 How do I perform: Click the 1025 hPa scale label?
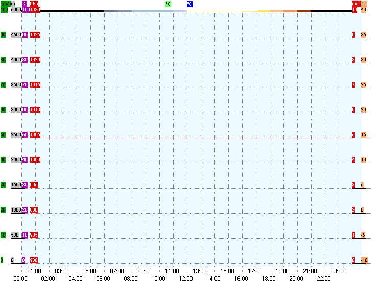tap(35, 35)
